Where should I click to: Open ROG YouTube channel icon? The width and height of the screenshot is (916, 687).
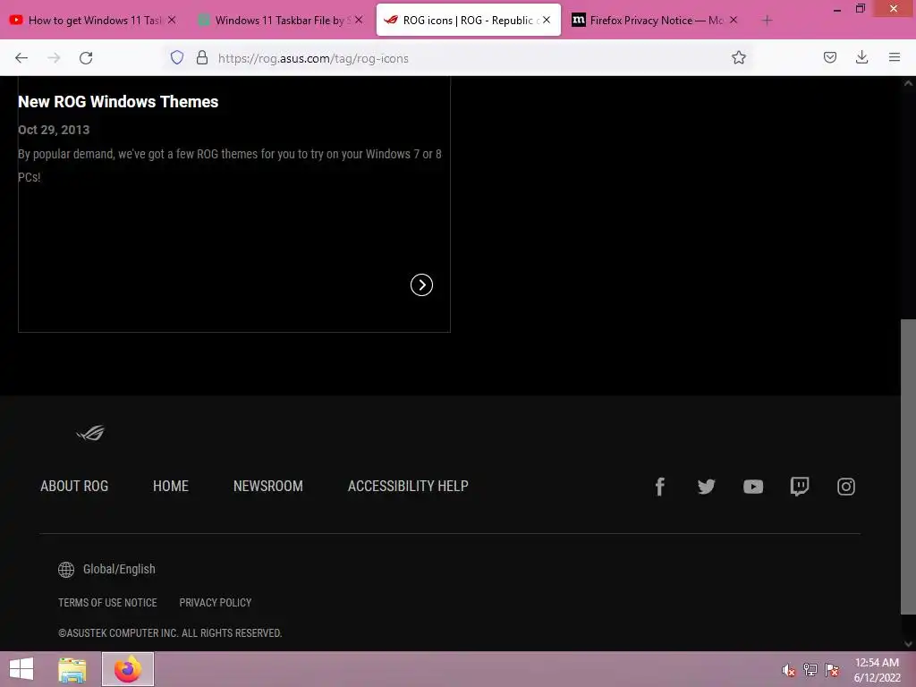point(753,487)
